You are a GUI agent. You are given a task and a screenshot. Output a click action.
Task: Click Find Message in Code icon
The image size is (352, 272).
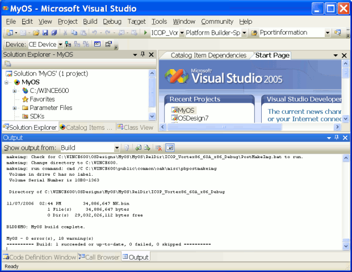127,148
